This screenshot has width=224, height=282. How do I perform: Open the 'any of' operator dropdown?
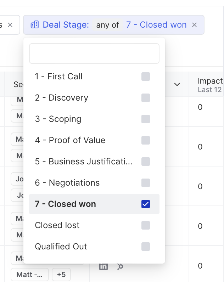click(x=107, y=25)
